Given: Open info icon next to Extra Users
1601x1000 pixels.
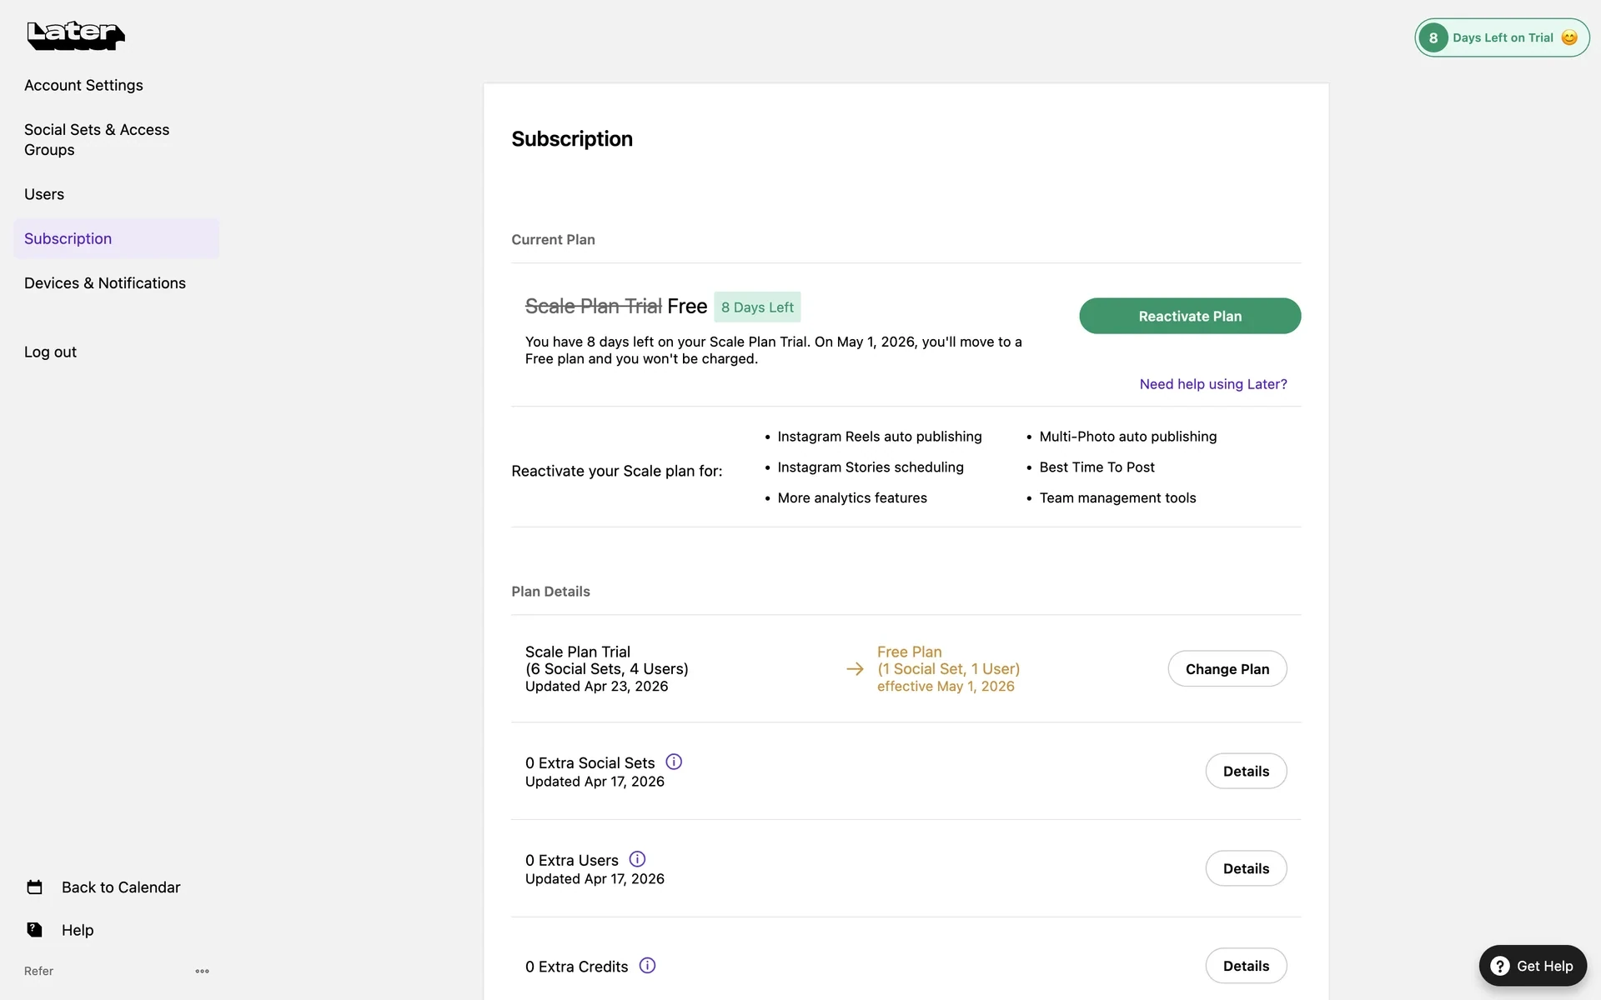Looking at the screenshot, I should click(637, 859).
